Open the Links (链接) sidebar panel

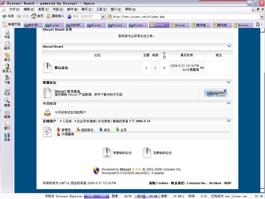tap(7, 114)
